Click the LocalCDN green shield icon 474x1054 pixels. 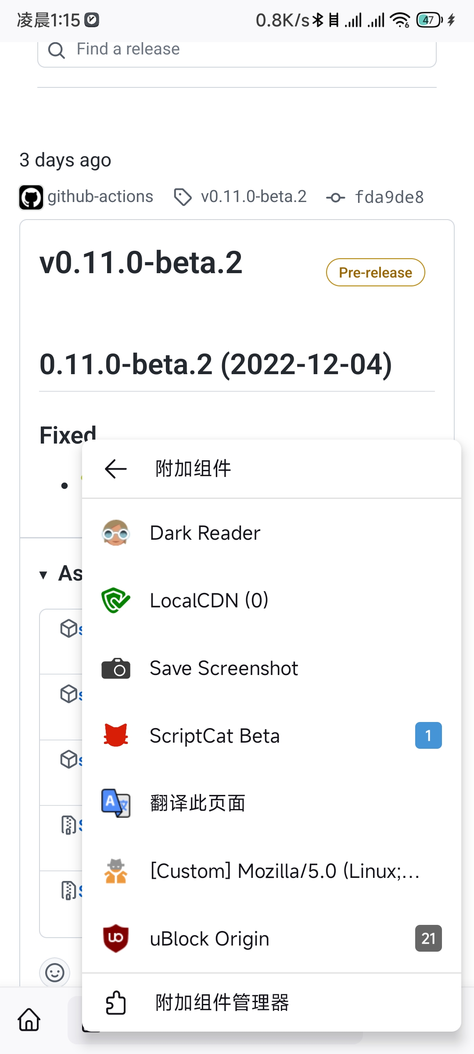[x=115, y=600]
